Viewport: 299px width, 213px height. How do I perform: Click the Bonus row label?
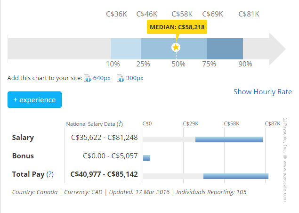coord(23,156)
